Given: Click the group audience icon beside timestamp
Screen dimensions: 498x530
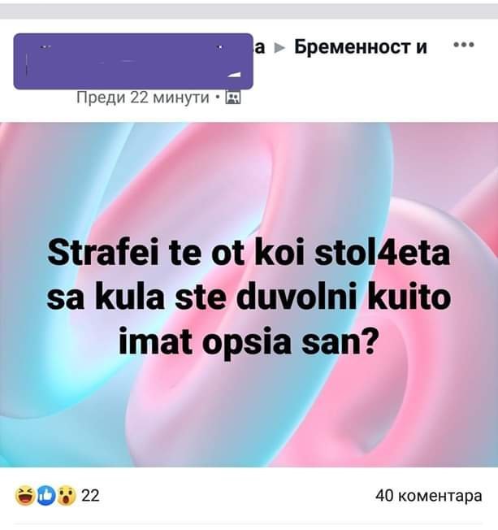Looking at the screenshot, I should point(233,98).
